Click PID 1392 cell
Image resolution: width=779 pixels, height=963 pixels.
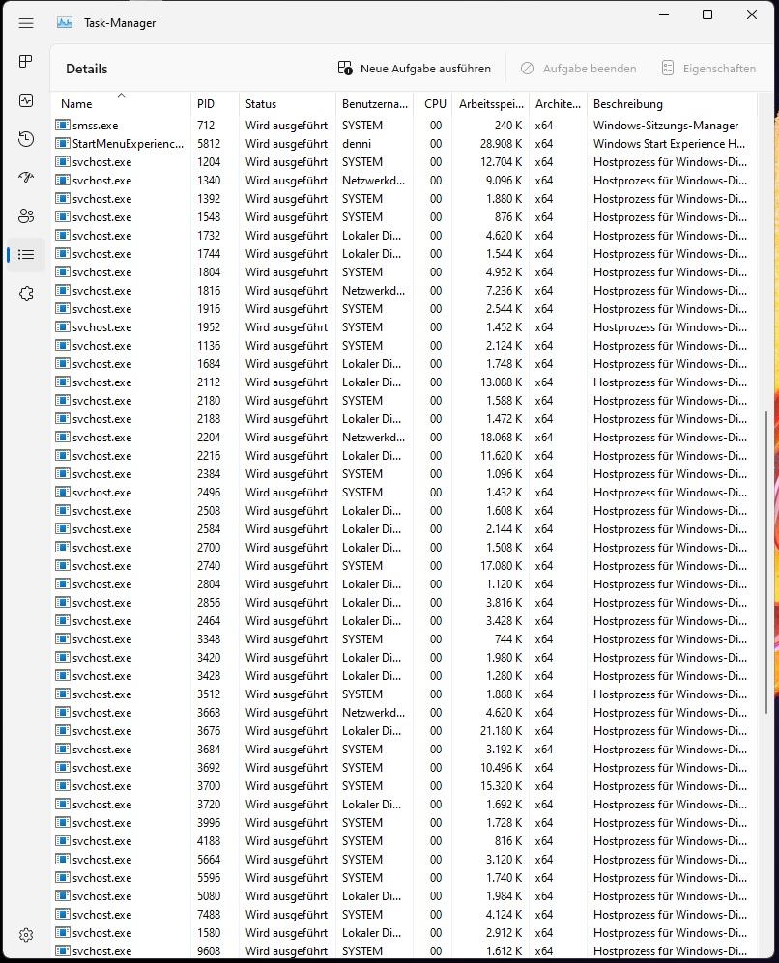(x=208, y=198)
